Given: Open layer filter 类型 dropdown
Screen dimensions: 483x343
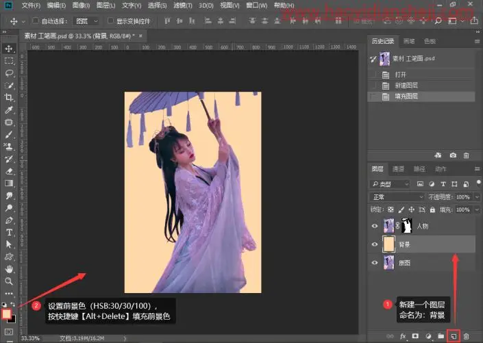Looking at the screenshot, I should [389, 184].
